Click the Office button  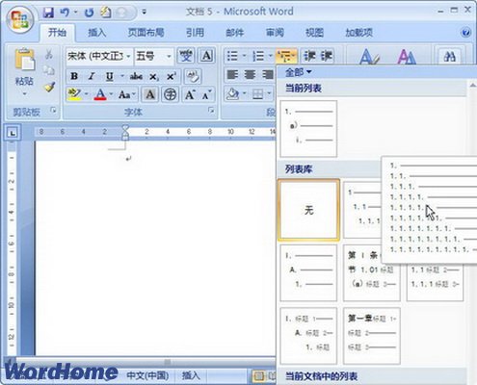[x=20, y=18]
